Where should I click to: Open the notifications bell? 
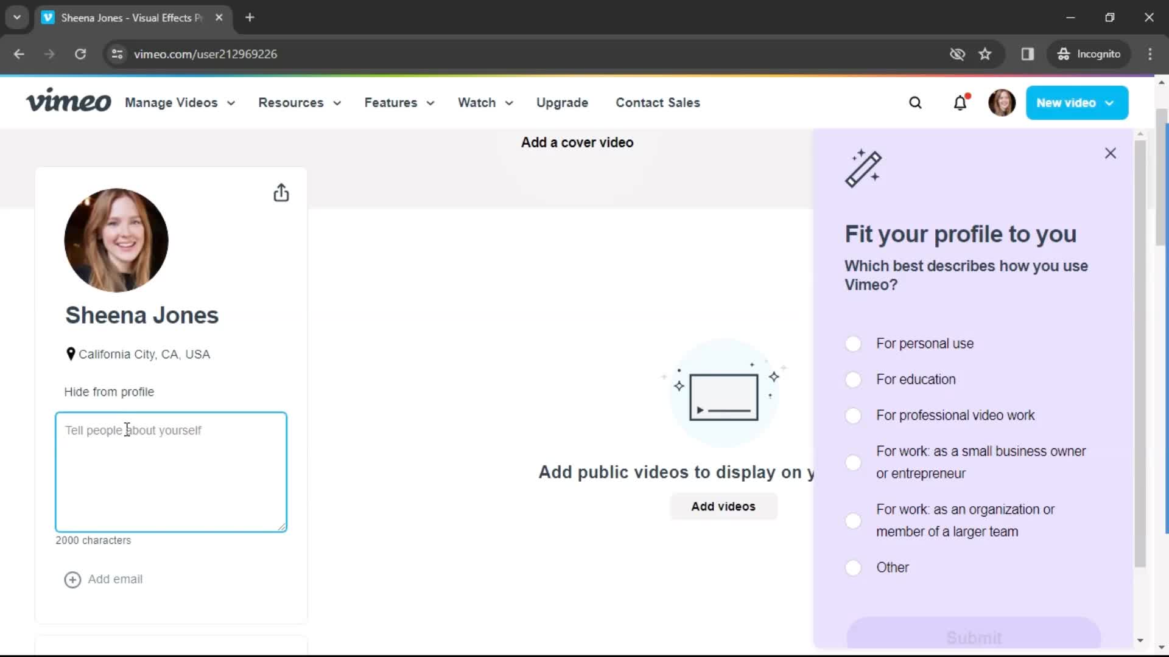[960, 103]
